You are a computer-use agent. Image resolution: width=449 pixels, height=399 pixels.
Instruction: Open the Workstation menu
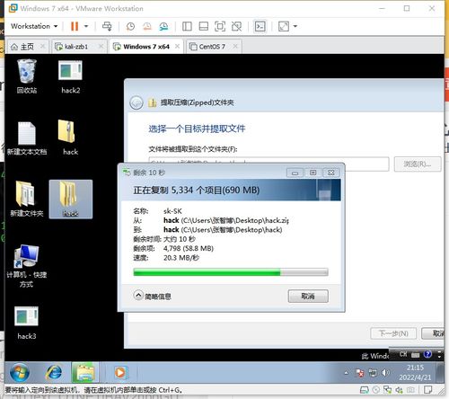[x=34, y=26]
